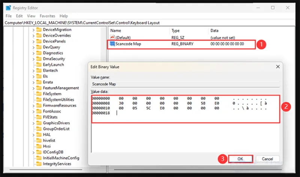Image resolution: width=300 pixels, height=177 pixels.
Task: Select the HAL key in tree
Action: (47, 134)
